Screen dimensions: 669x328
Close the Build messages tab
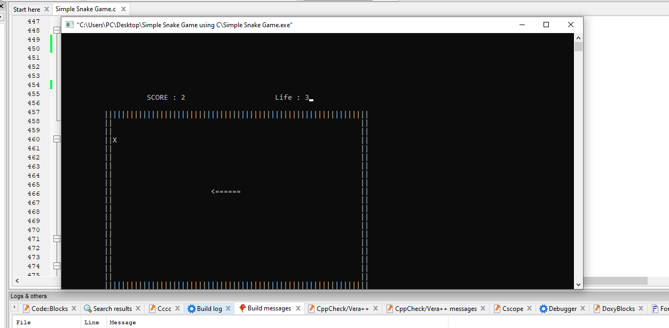[x=298, y=308]
